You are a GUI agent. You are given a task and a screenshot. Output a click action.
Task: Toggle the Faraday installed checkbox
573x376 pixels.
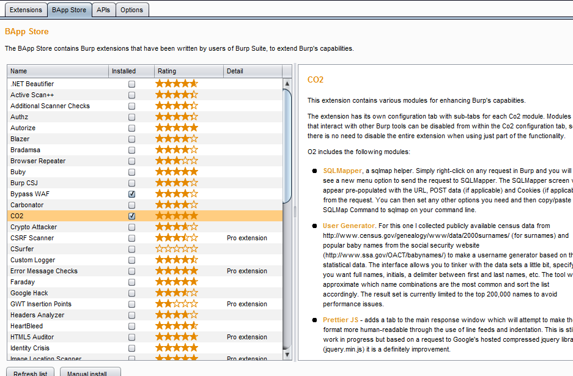point(131,282)
